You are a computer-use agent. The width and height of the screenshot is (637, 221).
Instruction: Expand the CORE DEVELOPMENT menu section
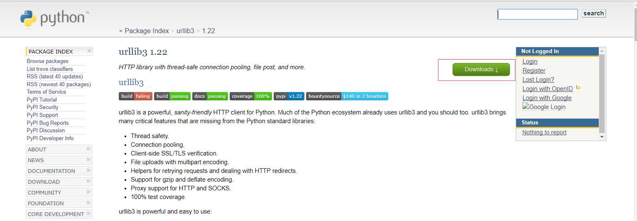pos(59,214)
